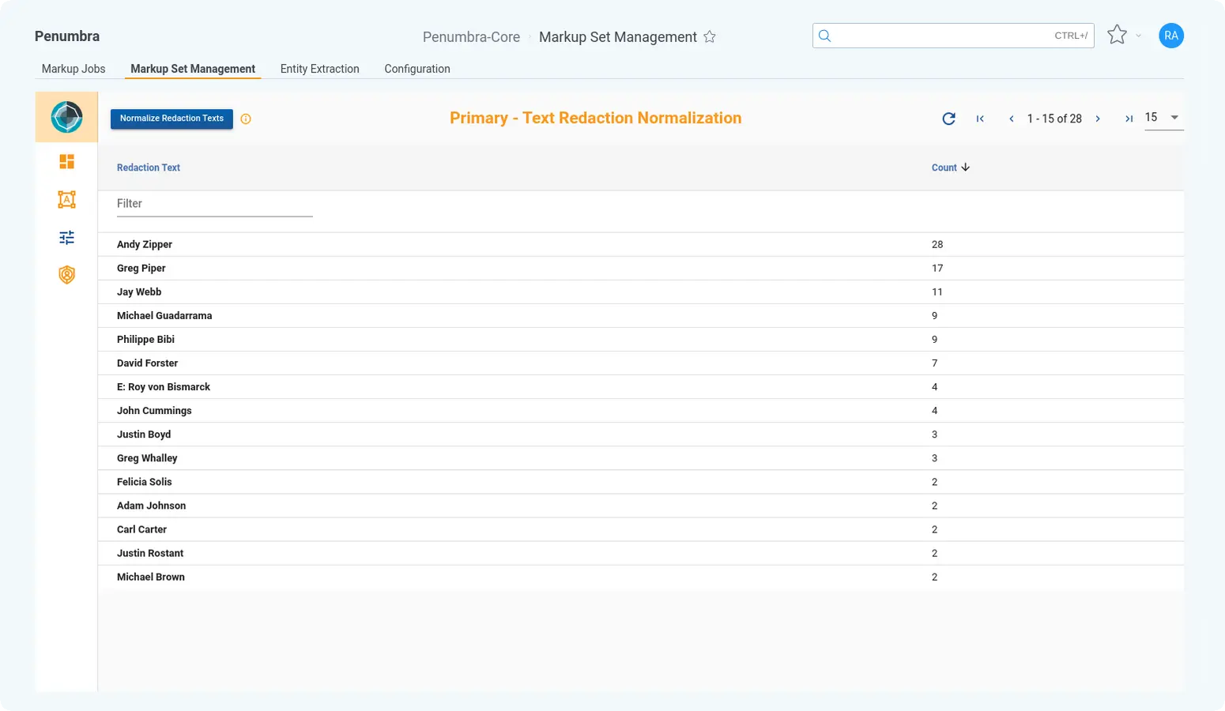Go to the previous page of results

(x=1011, y=118)
